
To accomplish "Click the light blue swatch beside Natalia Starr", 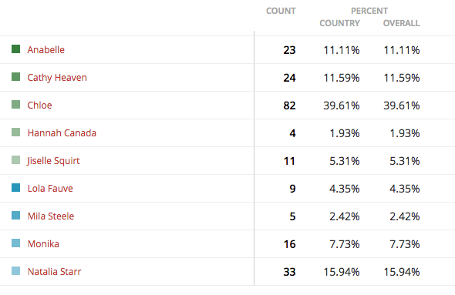I will (15, 270).
